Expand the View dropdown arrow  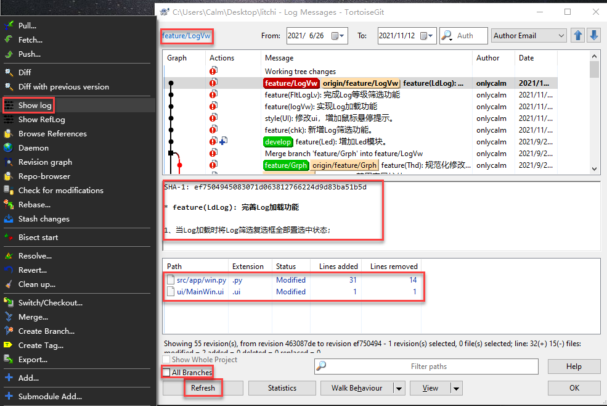pos(457,388)
